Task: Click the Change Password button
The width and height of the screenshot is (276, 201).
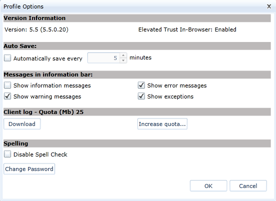Action: point(29,169)
